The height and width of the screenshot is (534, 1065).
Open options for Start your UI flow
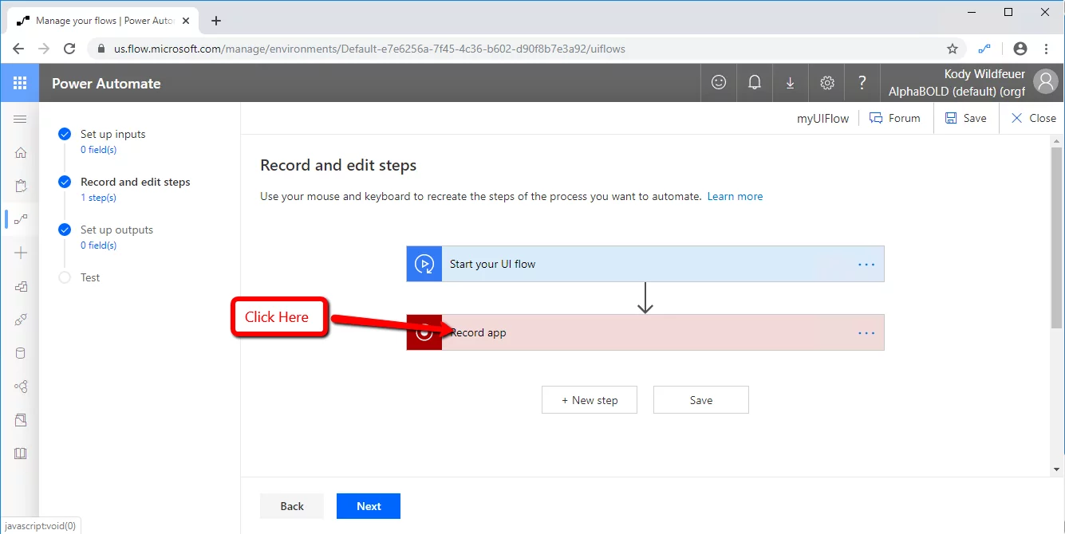tap(866, 264)
